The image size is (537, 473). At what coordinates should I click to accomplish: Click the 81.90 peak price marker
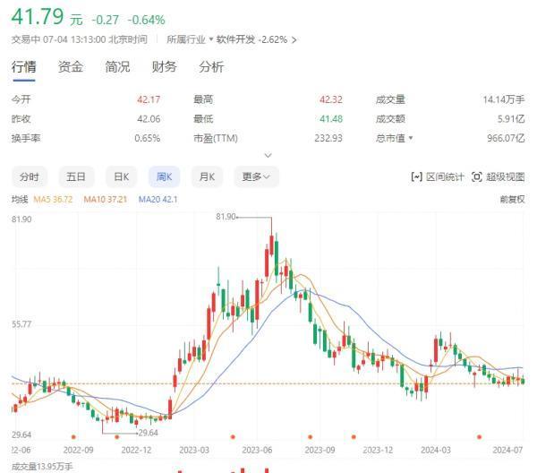point(226,217)
